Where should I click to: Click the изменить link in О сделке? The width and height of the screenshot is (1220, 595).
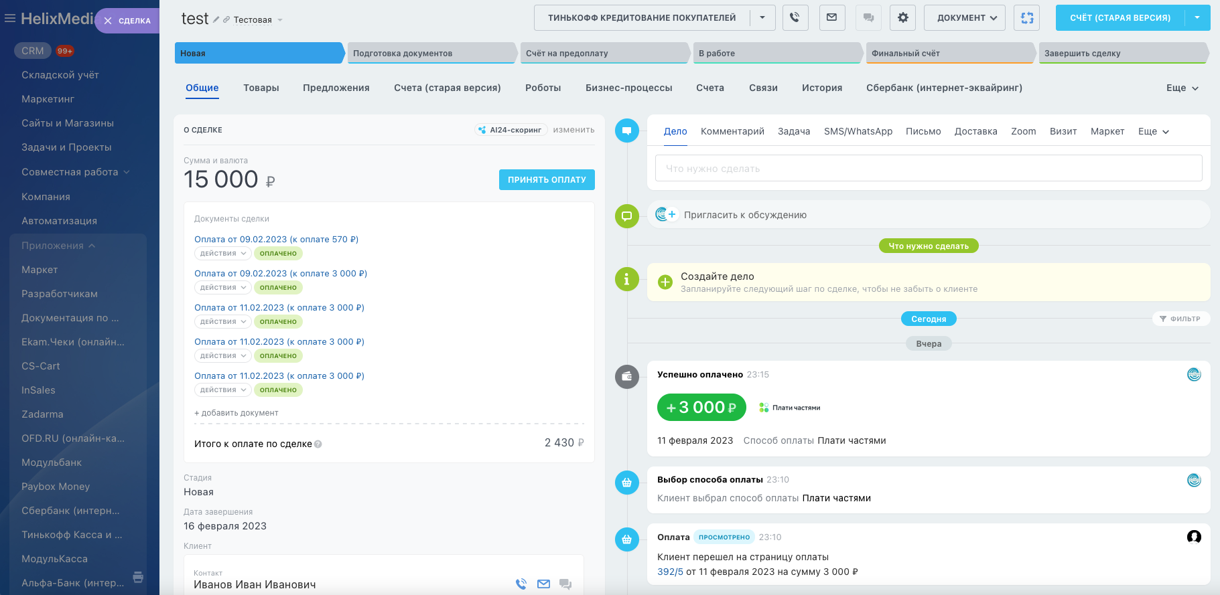[x=573, y=130]
